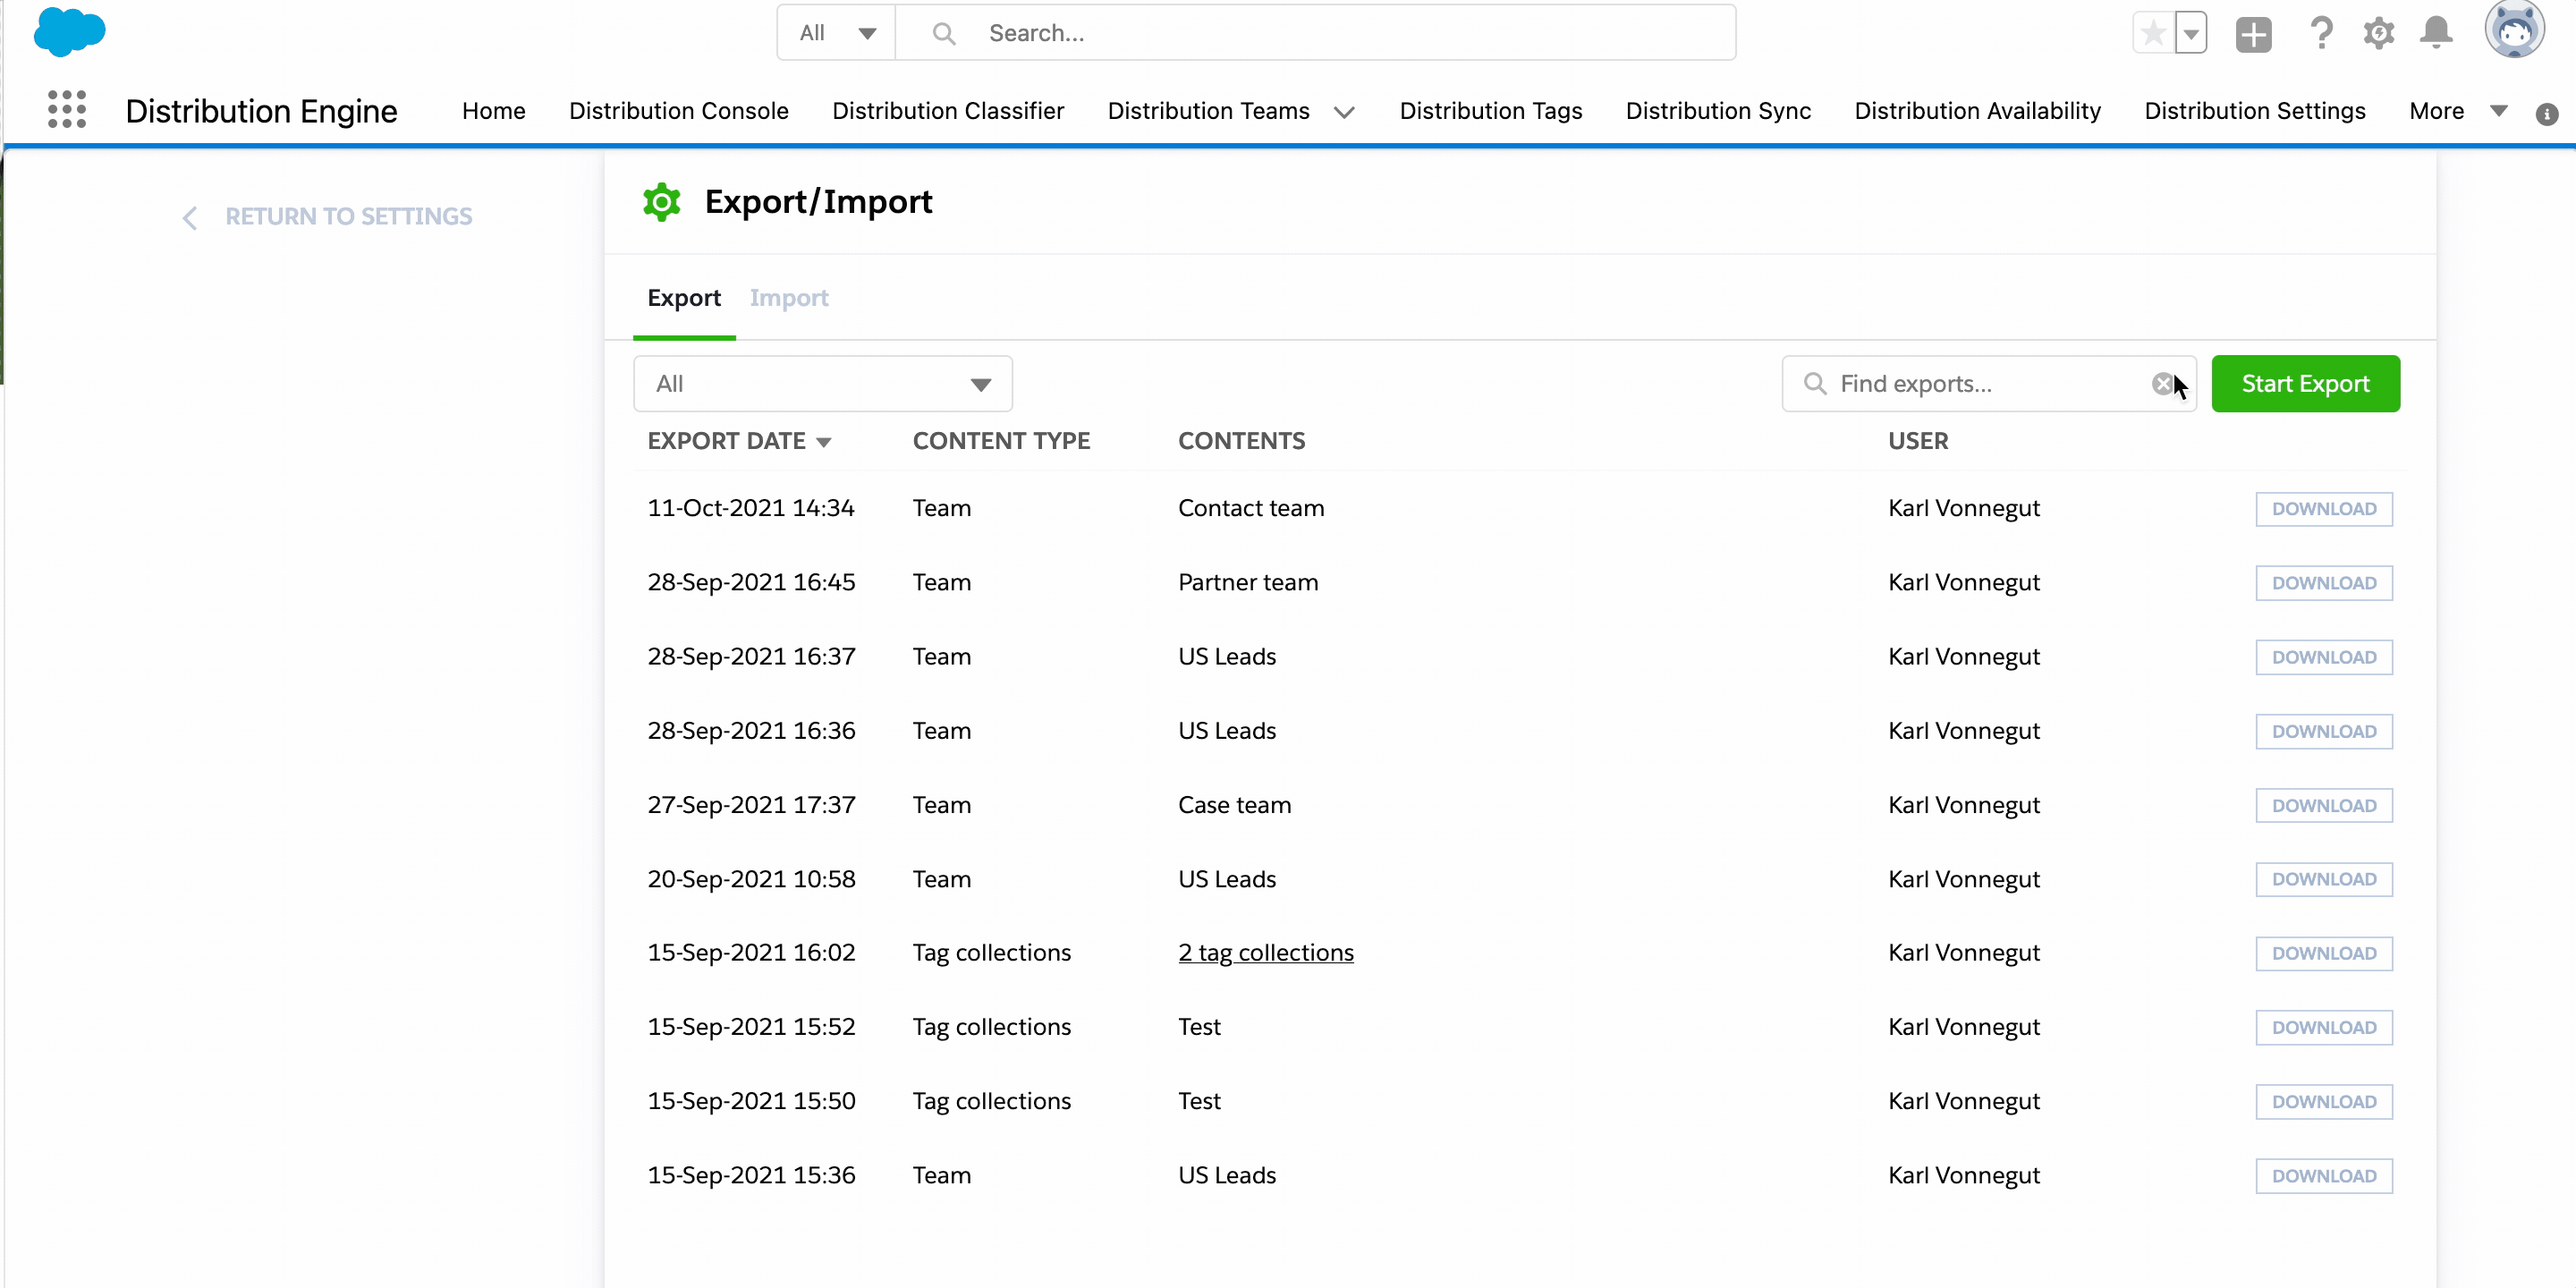This screenshot has height=1288, width=2576.
Task: Clear the Find exports field
Action: click(2163, 384)
